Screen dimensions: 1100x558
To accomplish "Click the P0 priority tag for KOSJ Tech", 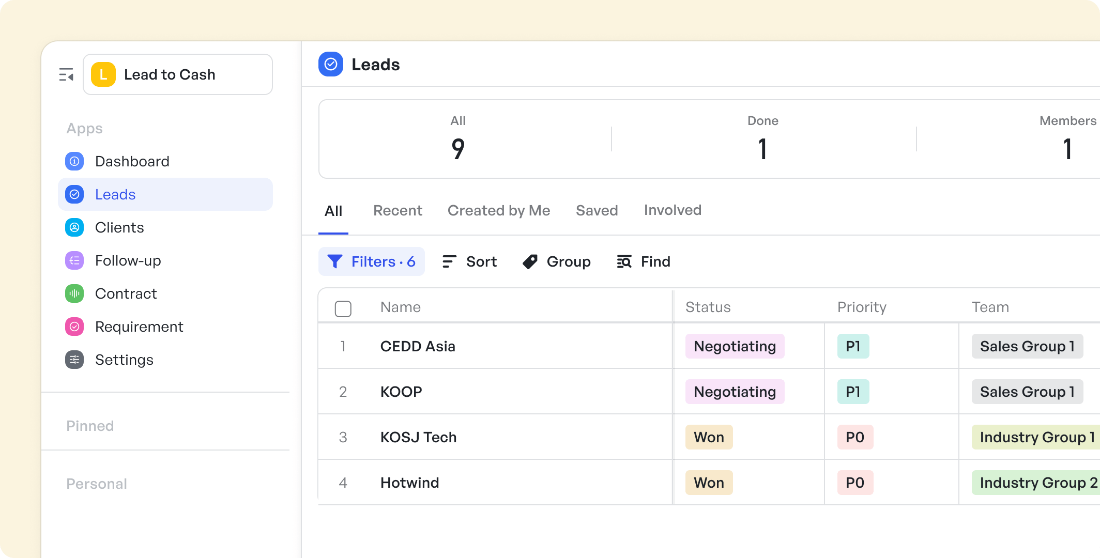I will 855,437.
